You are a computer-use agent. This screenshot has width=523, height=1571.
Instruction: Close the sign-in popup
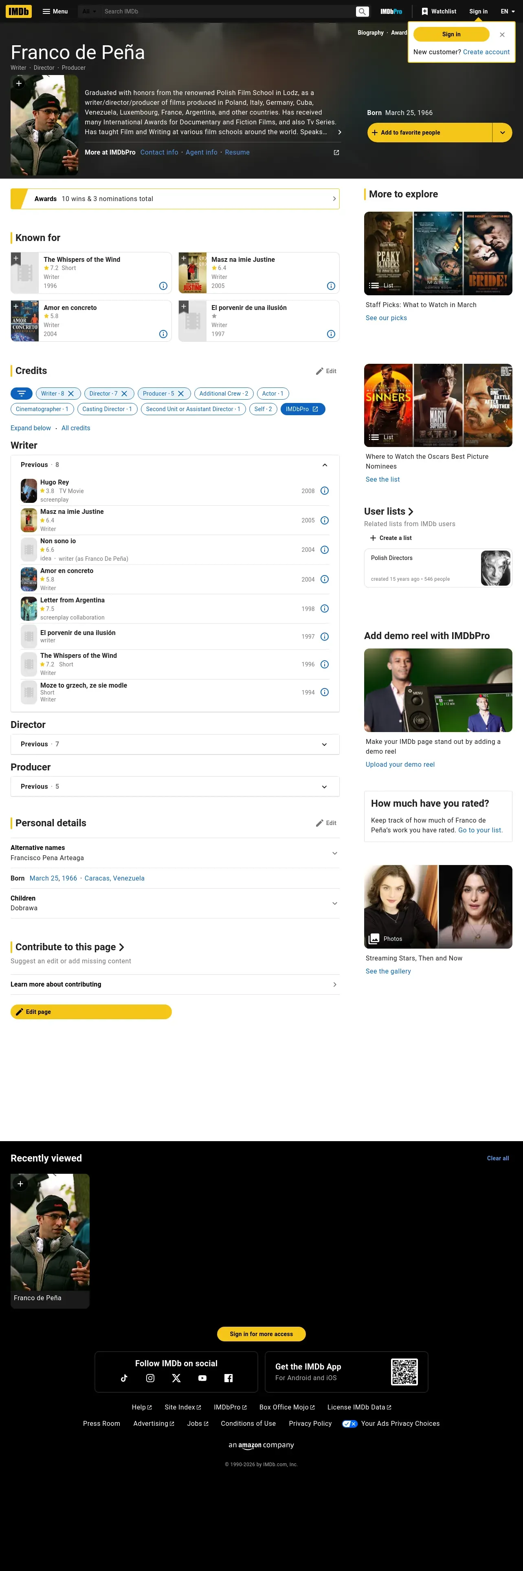[502, 35]
